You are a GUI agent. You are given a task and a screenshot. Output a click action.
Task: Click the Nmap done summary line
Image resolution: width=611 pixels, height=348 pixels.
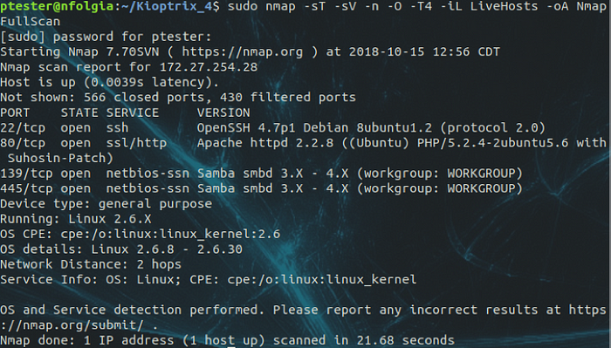(227, 340)
